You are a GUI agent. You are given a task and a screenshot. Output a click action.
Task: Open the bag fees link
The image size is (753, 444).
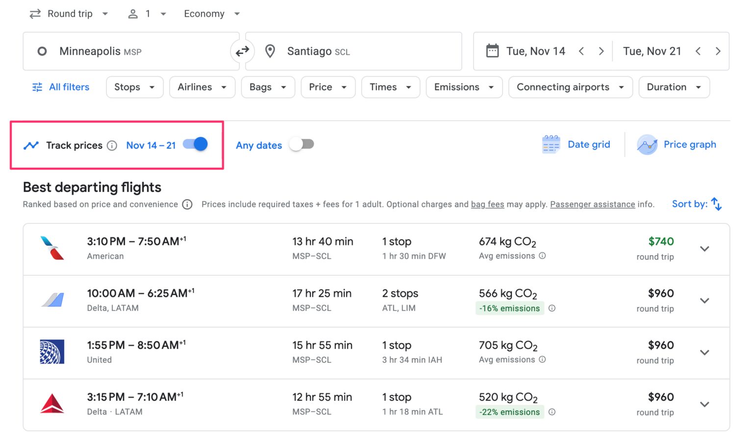pyautogui.click(x=488, y=204)
